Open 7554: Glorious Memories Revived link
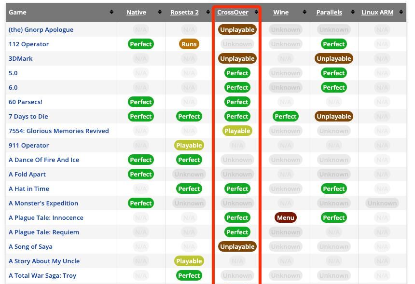The width and height of the screenshot is (415, 284). pyautogui.click(x=59, y=131)
